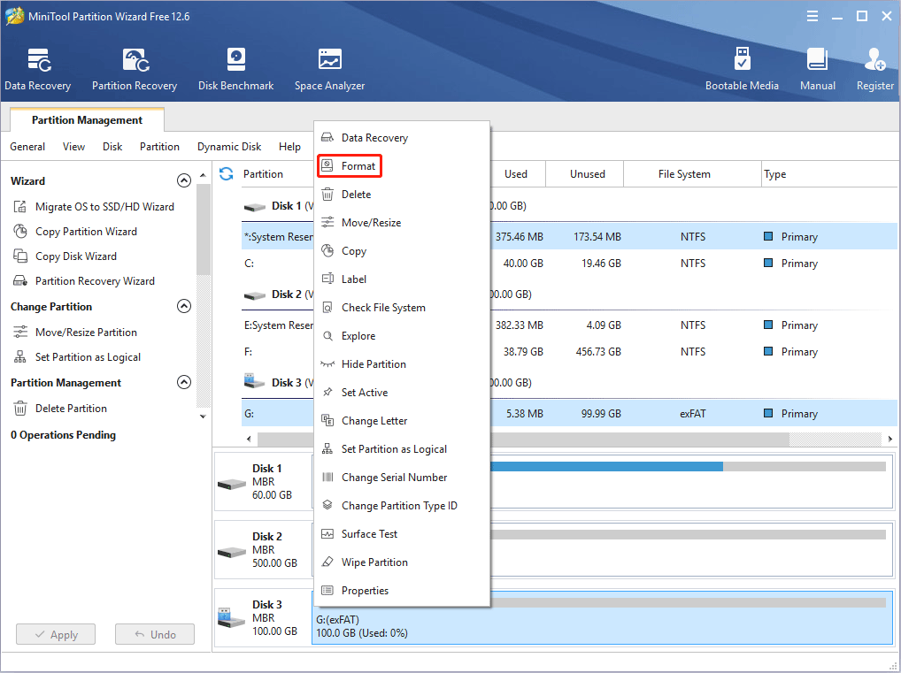Click the G:(exFAT) partition bar
The height and width of the screenshot is (673, 901).
click(602, 618)
